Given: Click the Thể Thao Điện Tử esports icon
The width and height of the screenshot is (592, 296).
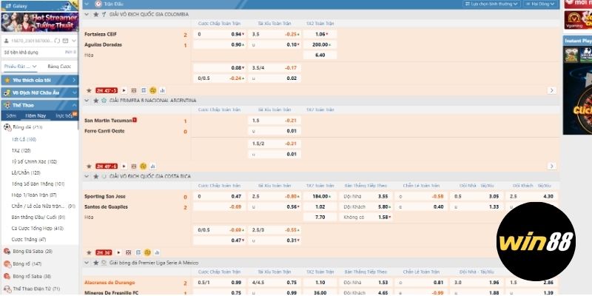Looking at the screenshot, I should pos(7,289).
